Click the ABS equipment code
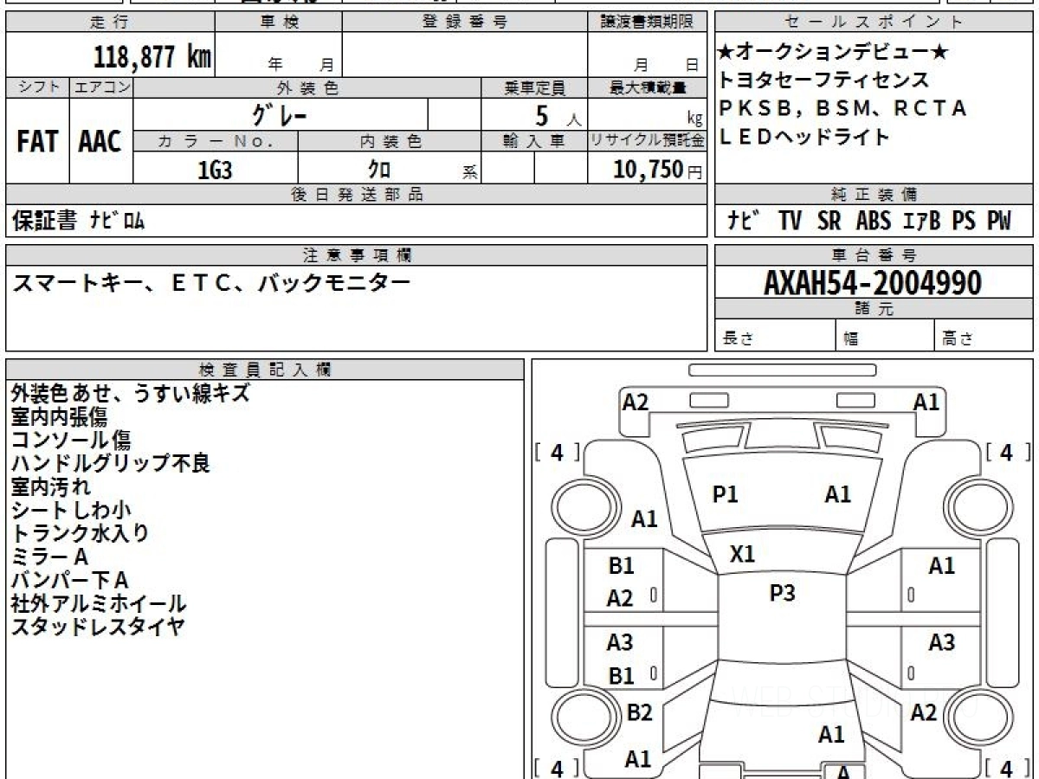This screenshot has height=779, width=1039. coord(873,222)
